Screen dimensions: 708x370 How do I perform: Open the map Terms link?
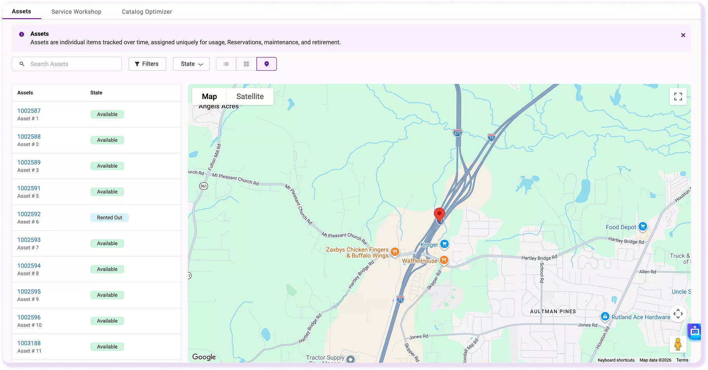tap(682, 360)
